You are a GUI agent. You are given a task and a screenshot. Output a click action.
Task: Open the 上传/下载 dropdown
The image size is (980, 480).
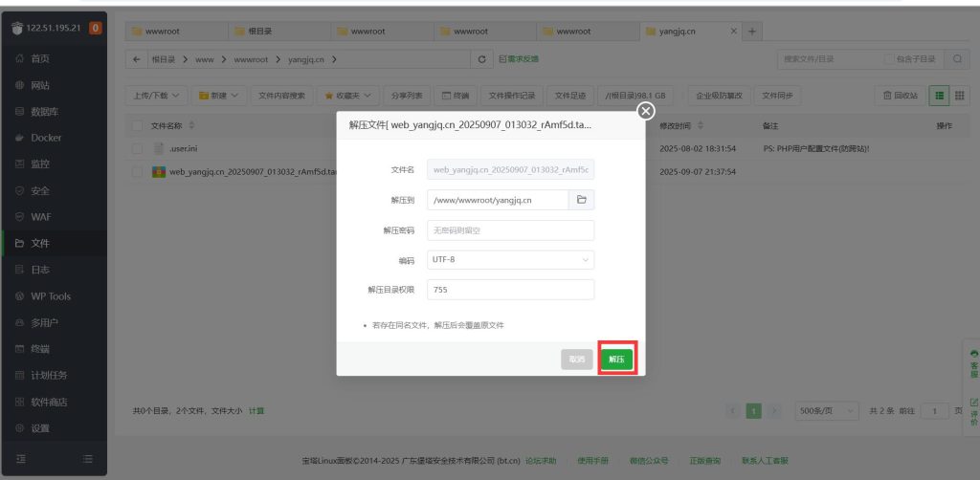tap(156, 96)
